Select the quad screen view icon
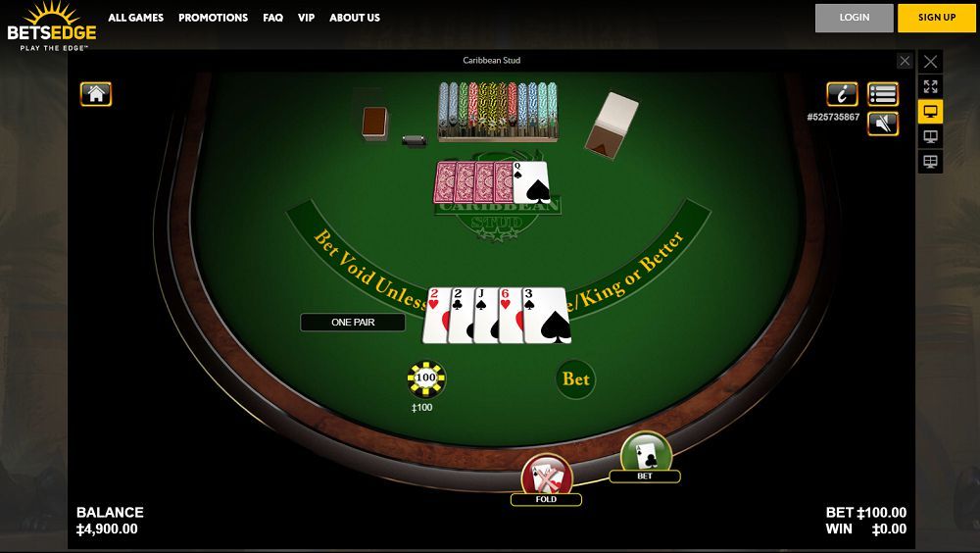This screenshot has height=553, width=980. click(x=930, y=162)
